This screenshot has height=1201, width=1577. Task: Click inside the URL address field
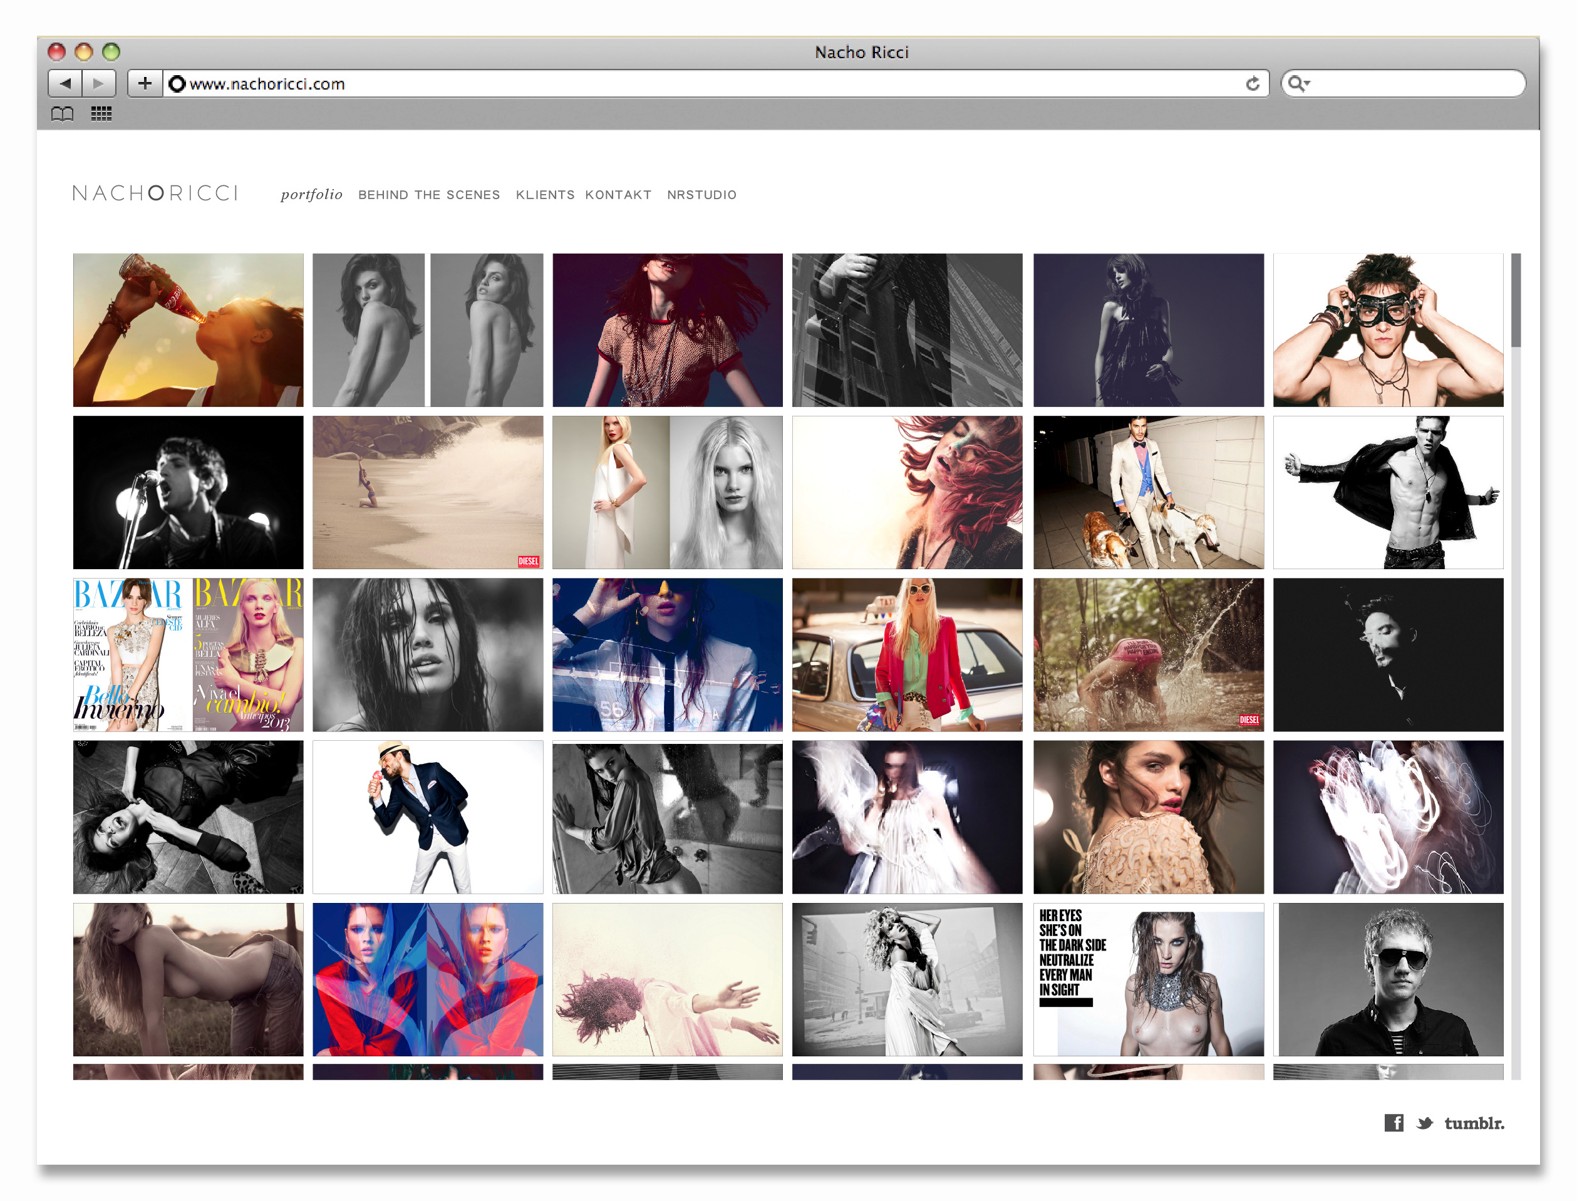coord(500,84)
